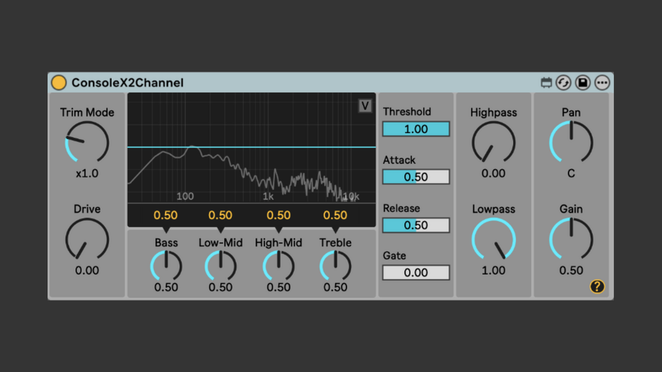662x372 pixels.
Task: Click the blue threshold line in spectrum
Action: pos(252,147)
